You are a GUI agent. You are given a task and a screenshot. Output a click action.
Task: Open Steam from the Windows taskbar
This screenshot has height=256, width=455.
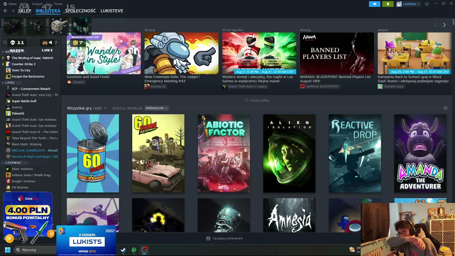tap(123, 250)
